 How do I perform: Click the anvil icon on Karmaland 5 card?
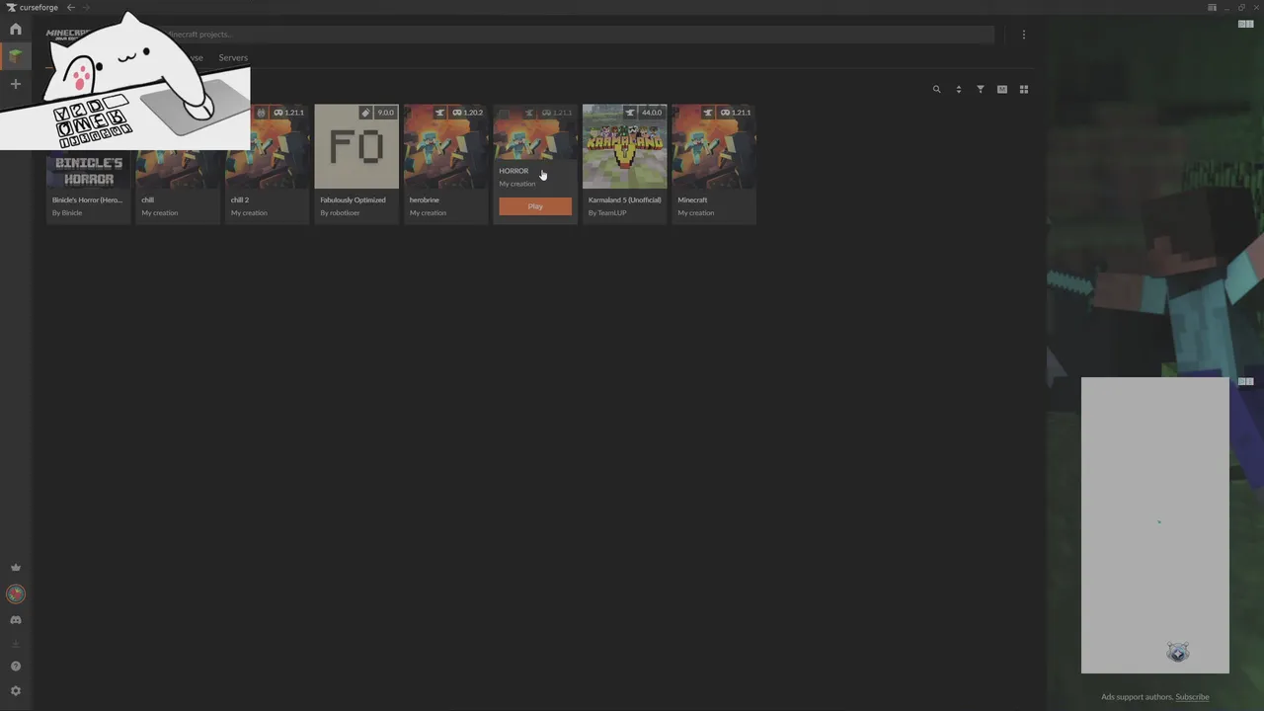tap(630, 113)
